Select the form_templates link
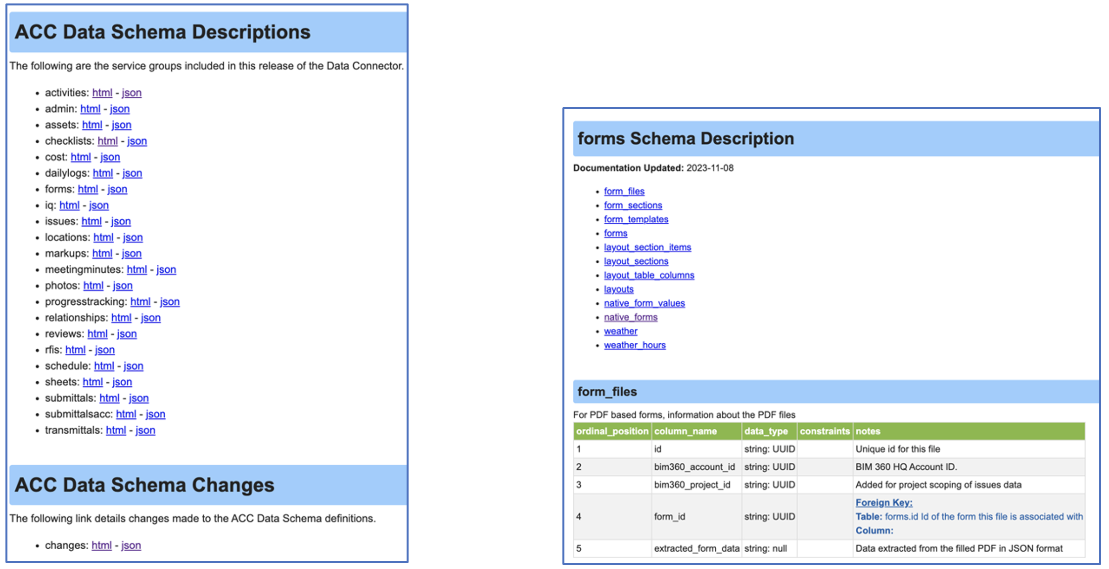 [636, 219]
